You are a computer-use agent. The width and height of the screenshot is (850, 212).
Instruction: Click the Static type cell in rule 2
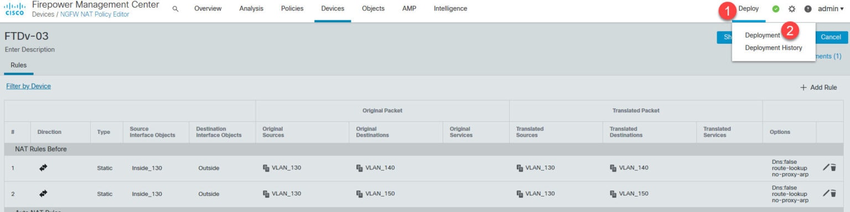click(x=105, y=194)
